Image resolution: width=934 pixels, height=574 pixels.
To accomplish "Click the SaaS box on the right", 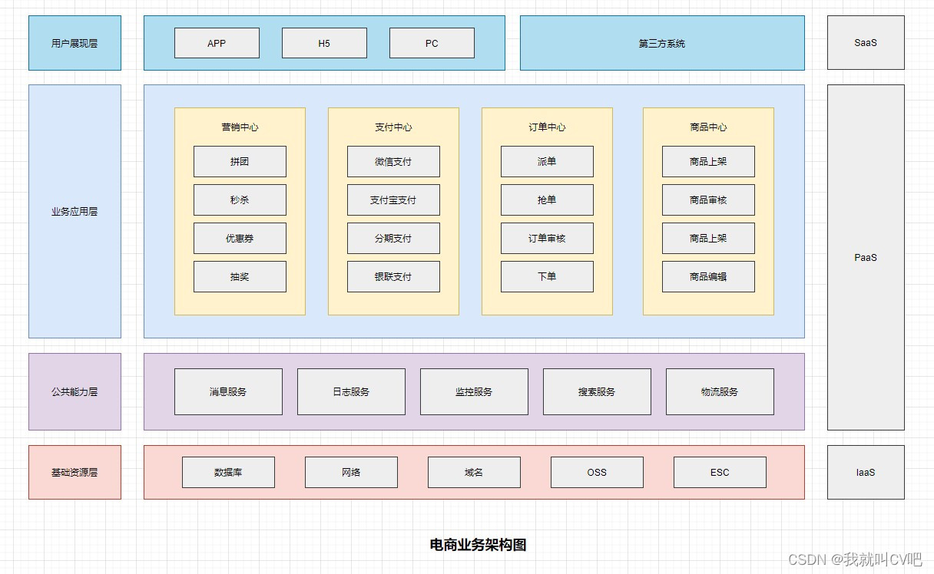I will [865, 43].
